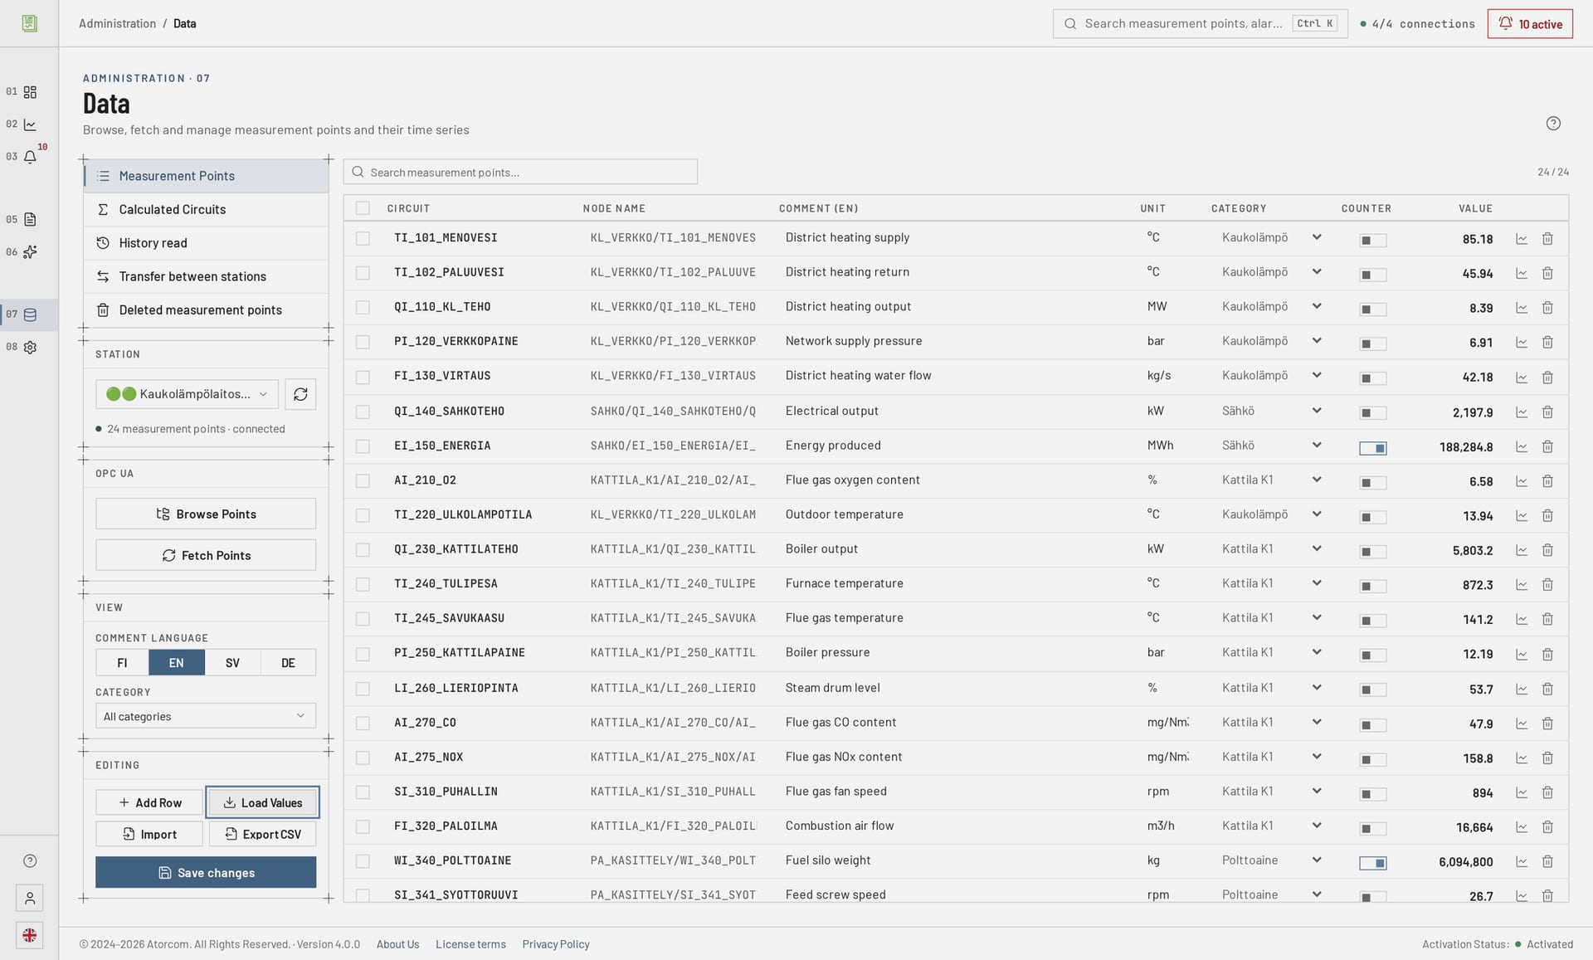Delete the TI_102_PALUUVESI measurement point
1593x960 pixels.
click(x=1547, y=274)
